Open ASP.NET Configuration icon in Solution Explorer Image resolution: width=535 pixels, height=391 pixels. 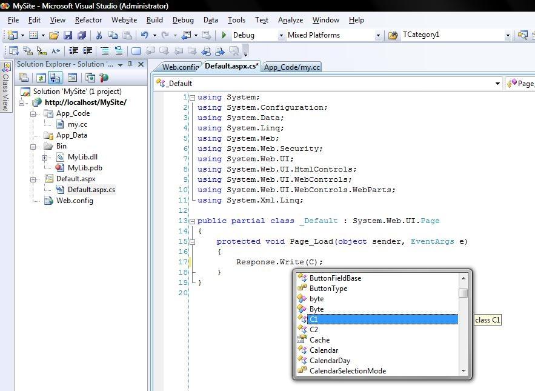pos(104,78)
